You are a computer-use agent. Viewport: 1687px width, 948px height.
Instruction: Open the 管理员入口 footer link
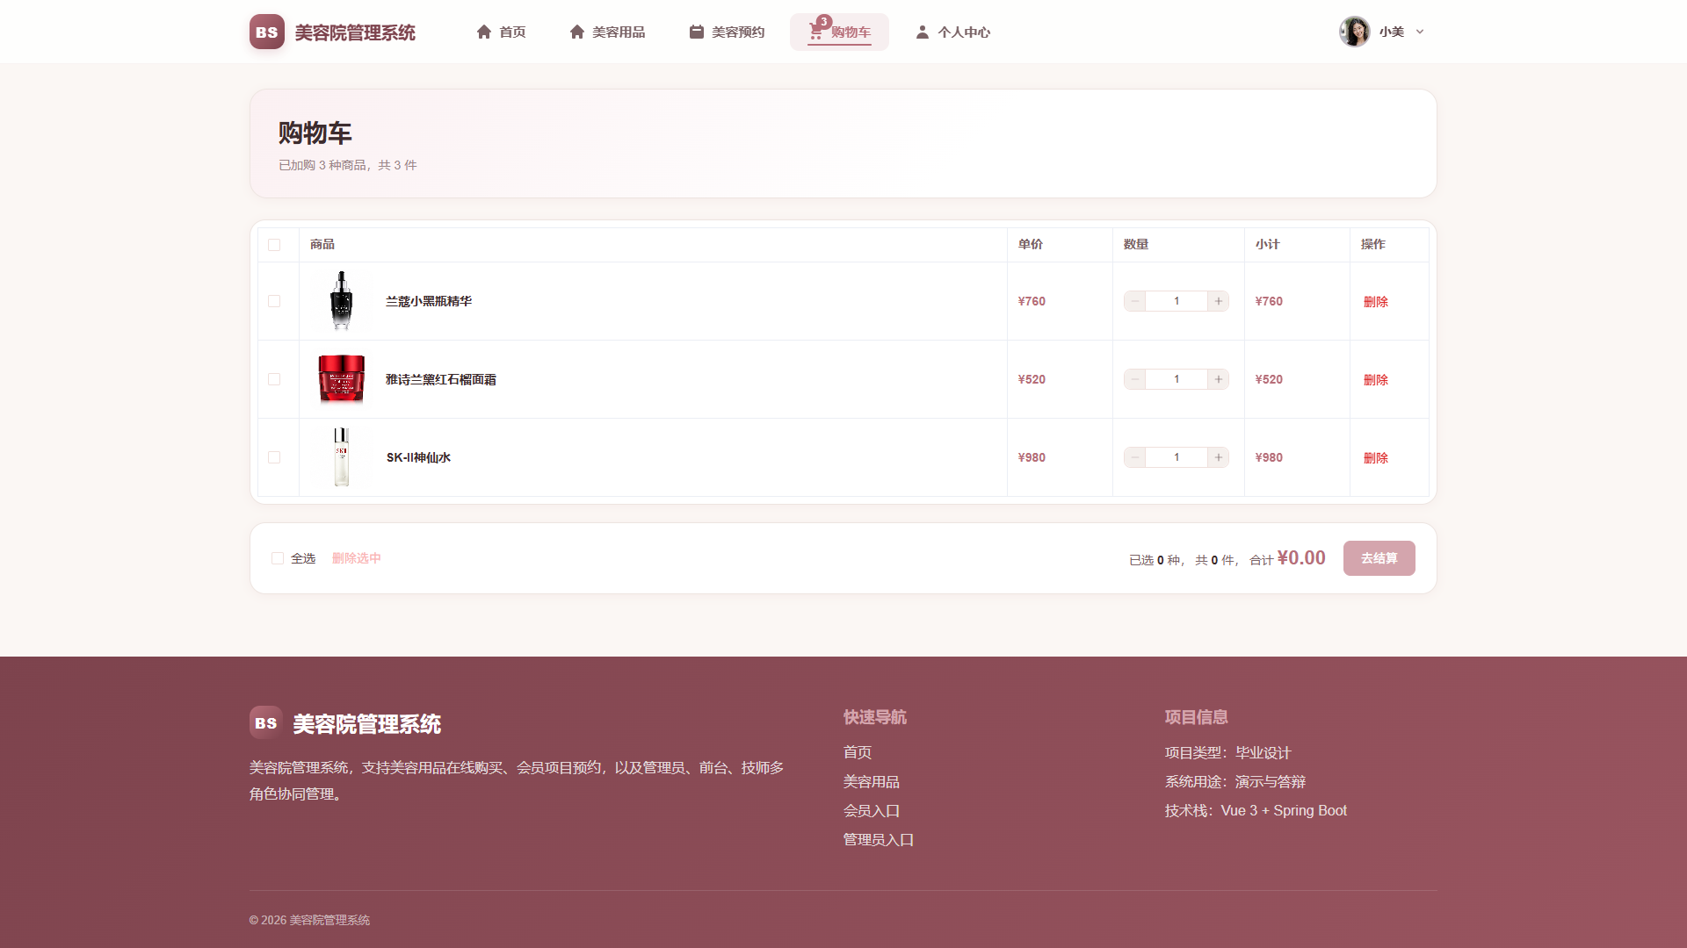tap(878, 840)
